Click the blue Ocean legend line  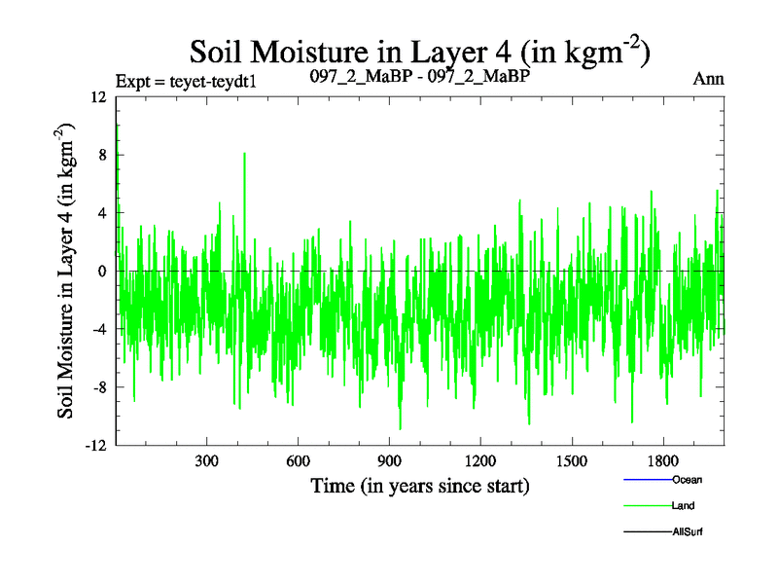(647, 480)
